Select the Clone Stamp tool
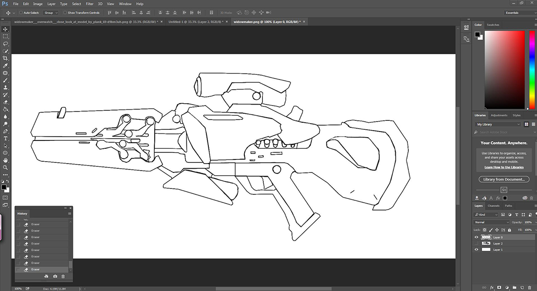Screen dimensions: 537x291 tap(6, 87)
